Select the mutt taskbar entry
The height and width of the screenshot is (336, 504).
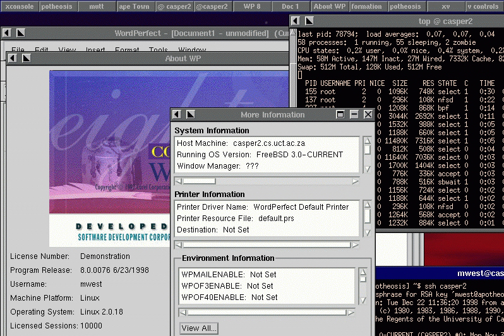point(97,6)
